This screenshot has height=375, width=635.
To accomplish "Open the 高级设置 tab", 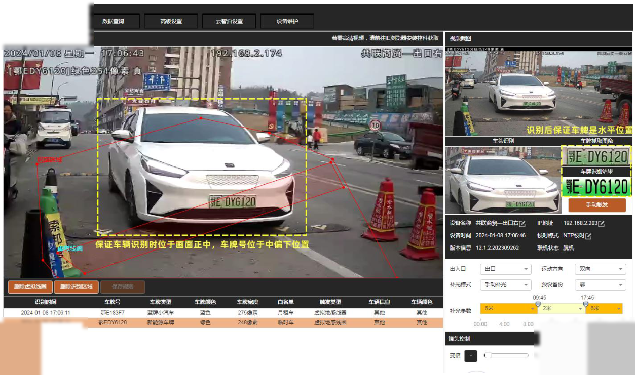I will (x=171, y=21).
